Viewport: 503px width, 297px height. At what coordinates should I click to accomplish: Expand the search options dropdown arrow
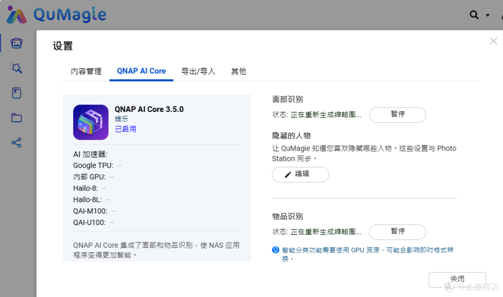(x=488, y=15)
